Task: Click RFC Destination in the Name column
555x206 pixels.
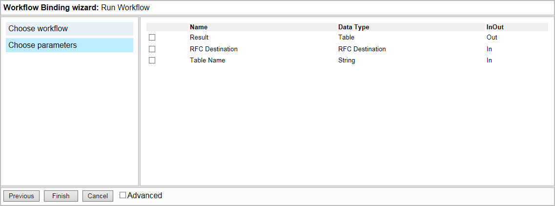Action: click(x=213, y=49)
